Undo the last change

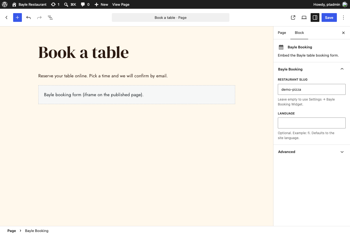click(28, 17)
